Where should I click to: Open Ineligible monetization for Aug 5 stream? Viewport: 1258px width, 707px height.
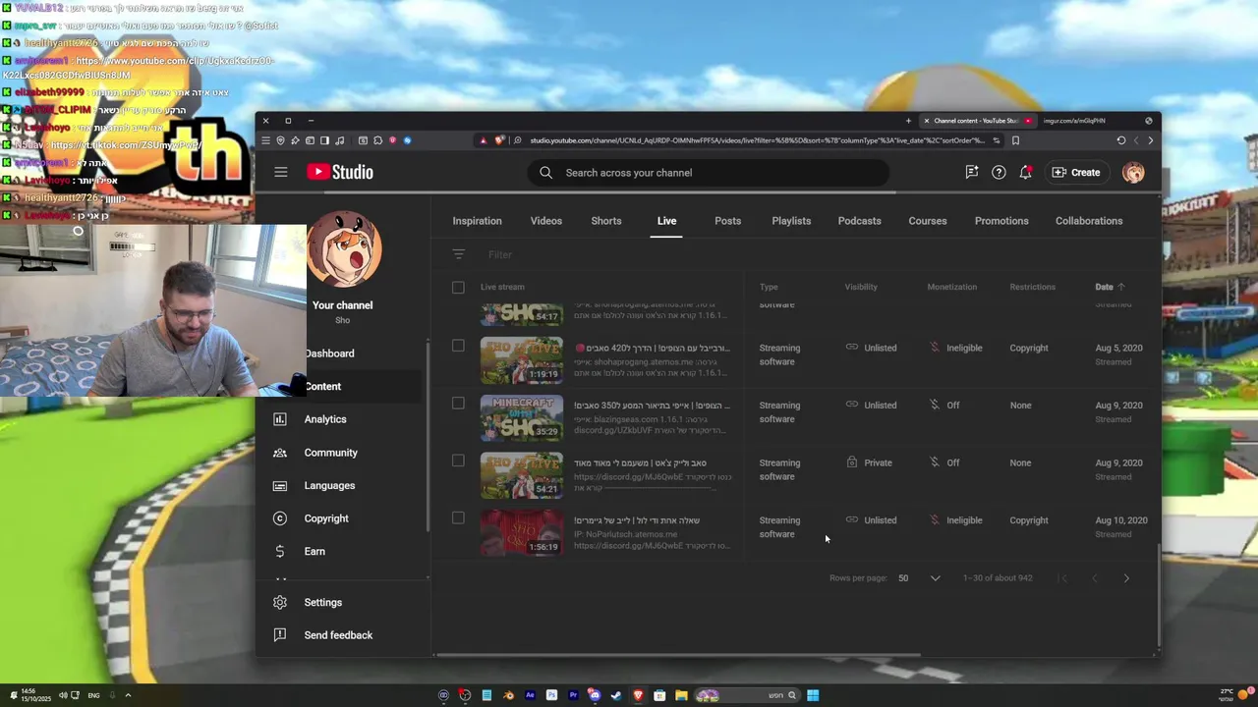956,348
